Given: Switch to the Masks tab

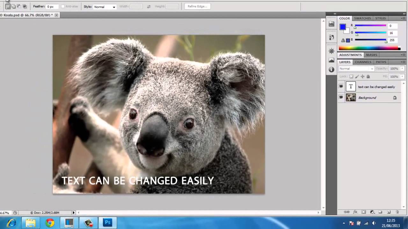Looking at the screenshot, I should [372, 55].
